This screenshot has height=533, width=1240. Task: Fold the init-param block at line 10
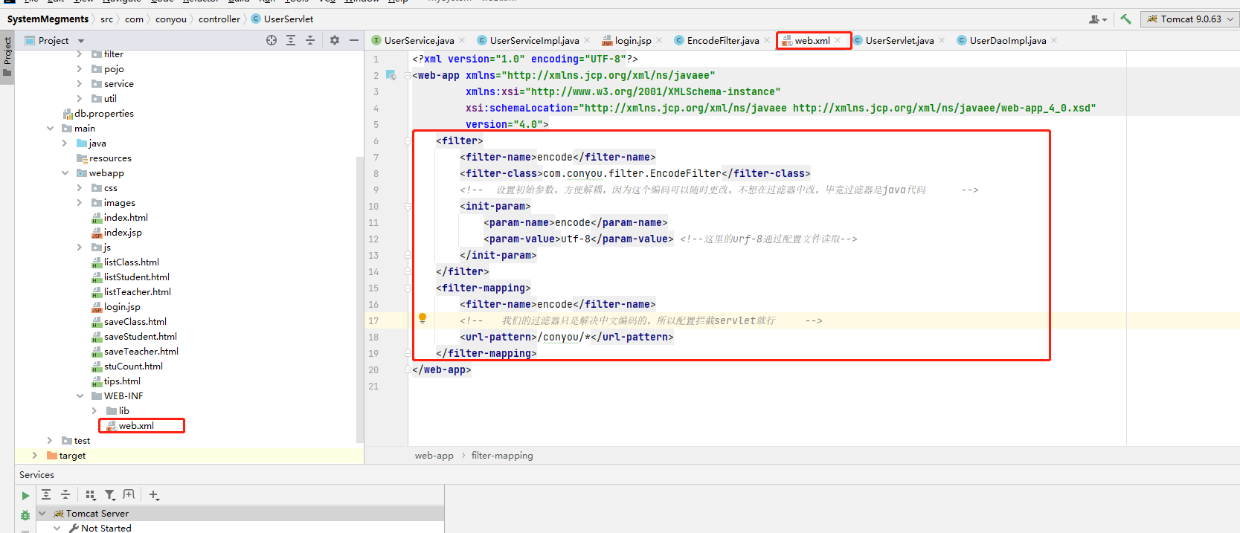pyautogui.click(x=408, y=206)
